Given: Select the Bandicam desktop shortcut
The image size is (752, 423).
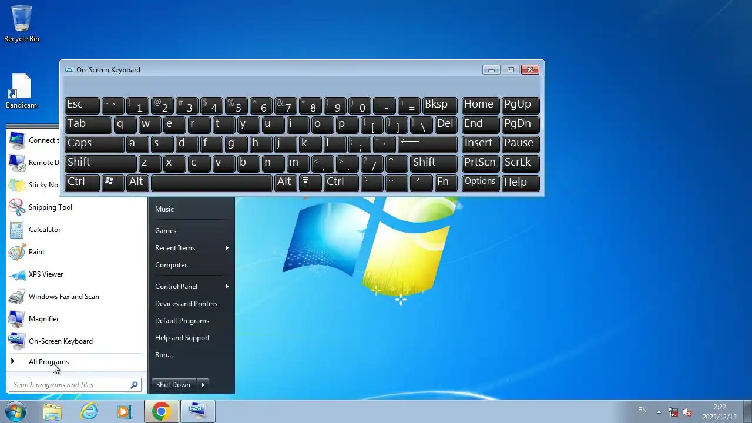Looking at the screenshot, I should point(21,91).
